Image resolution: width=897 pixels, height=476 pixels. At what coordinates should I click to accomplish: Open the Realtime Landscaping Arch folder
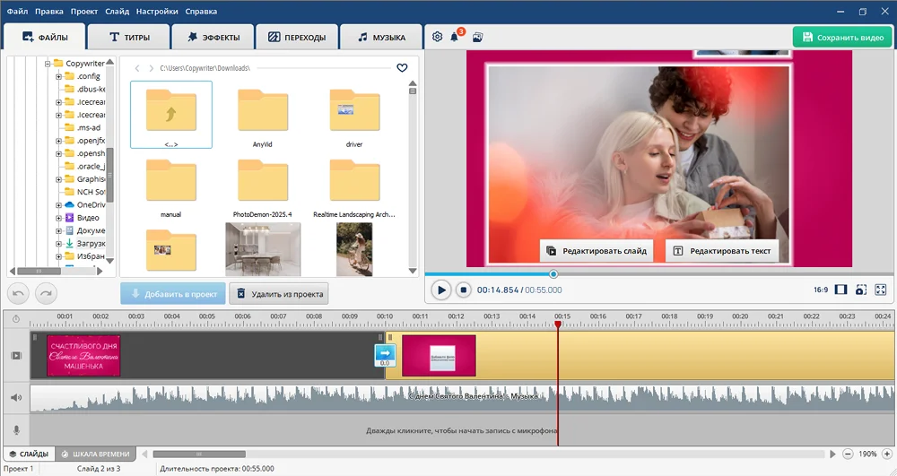click(354, 187)
